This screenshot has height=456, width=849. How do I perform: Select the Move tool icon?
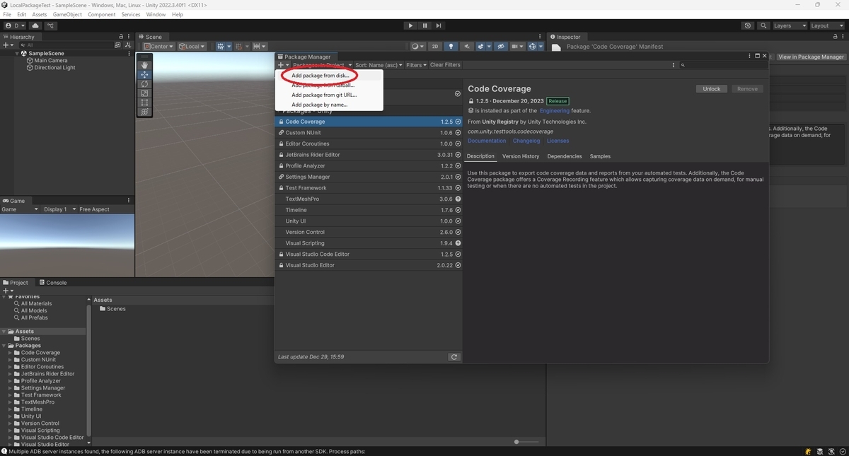point(144,75)
